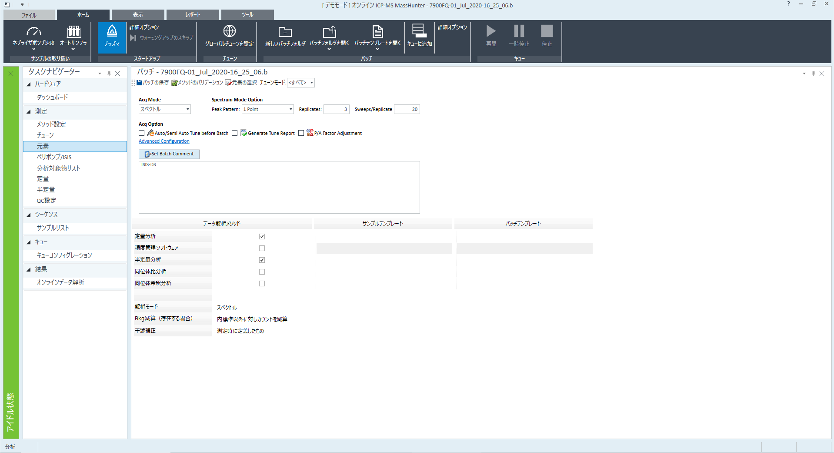This screenshot has width=834, height=453.
Task: Open batch folder icon
Action: coord(329,32)
